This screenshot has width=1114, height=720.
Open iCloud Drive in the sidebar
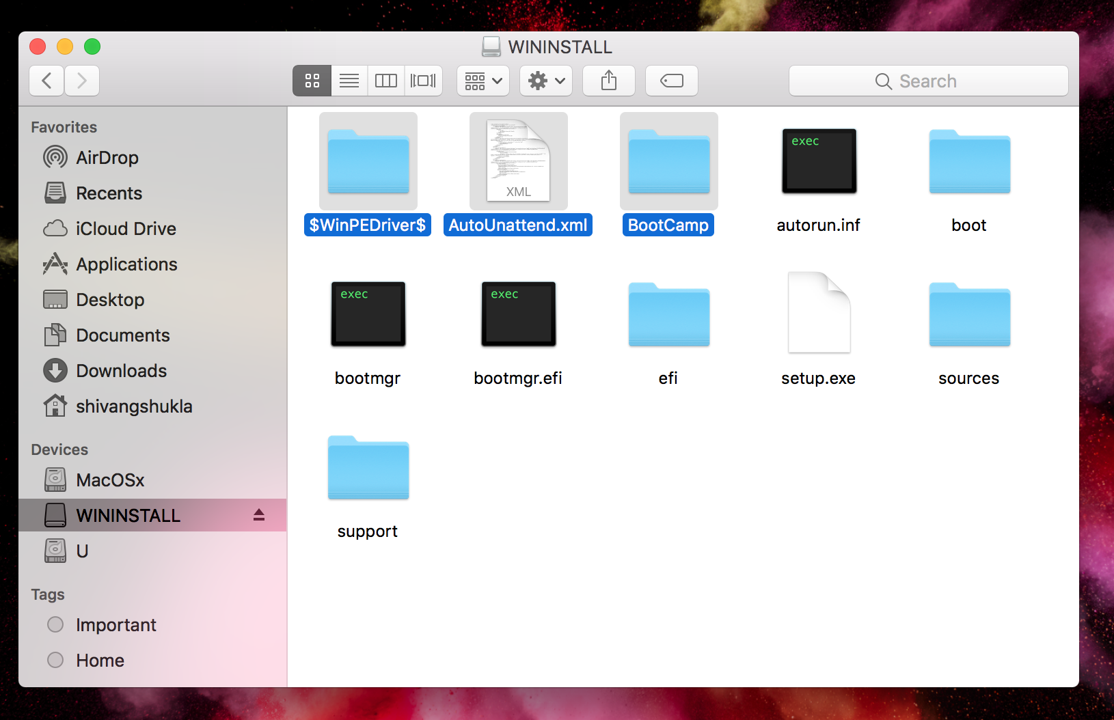(x=152, y=229)
